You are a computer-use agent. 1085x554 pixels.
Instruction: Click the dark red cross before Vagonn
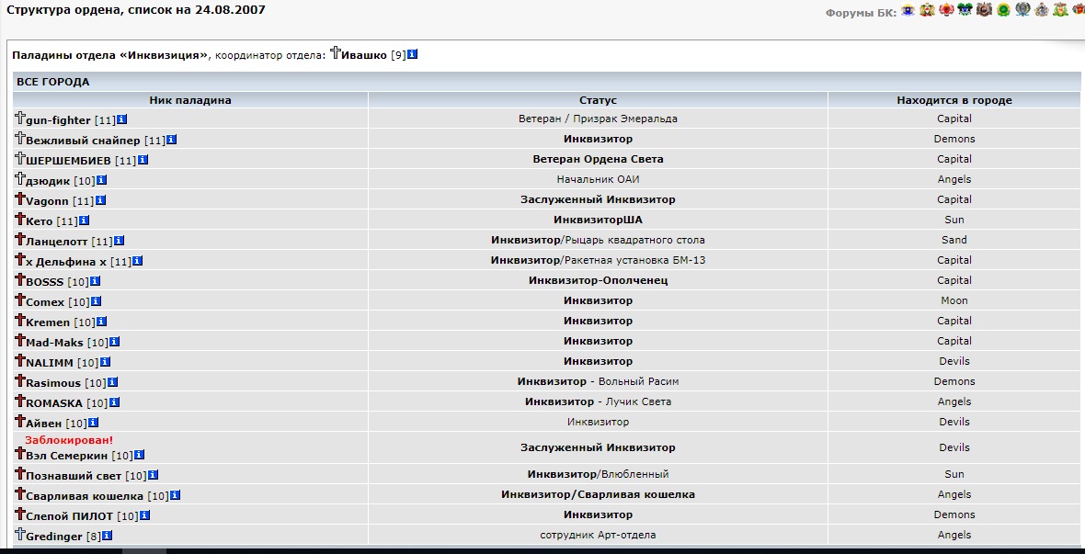coord(20,199)
